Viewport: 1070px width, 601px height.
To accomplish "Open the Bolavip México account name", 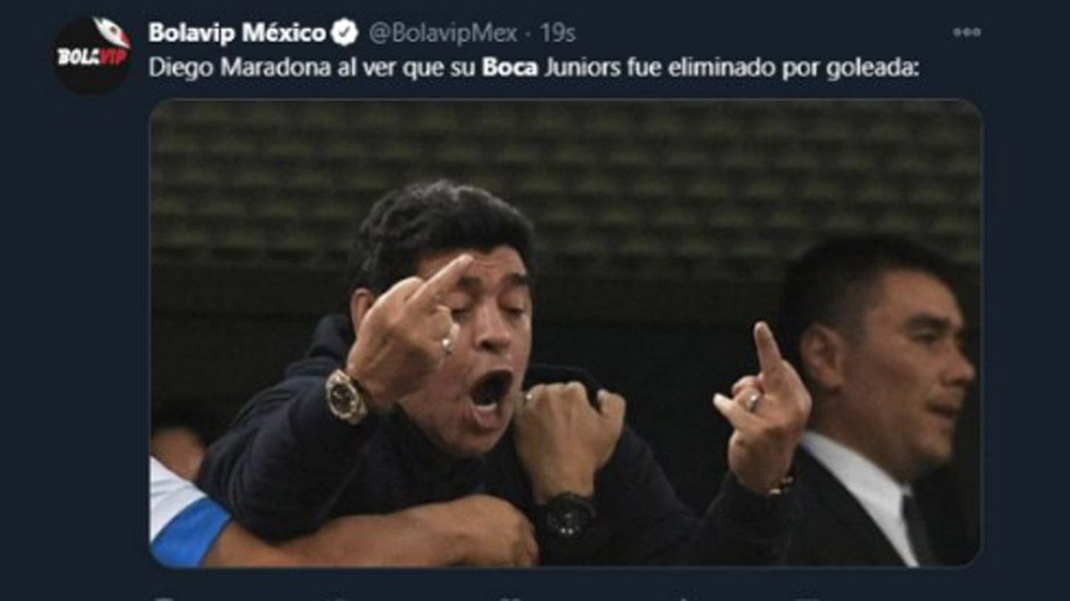I will [237, 33].
